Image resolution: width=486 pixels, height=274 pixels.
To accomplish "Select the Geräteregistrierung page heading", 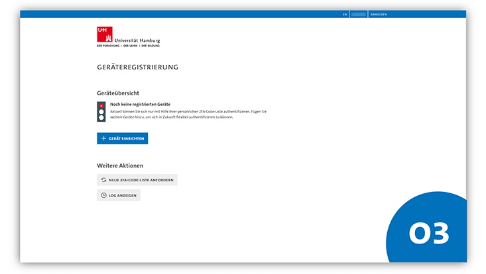I will [x=138, y=67].
